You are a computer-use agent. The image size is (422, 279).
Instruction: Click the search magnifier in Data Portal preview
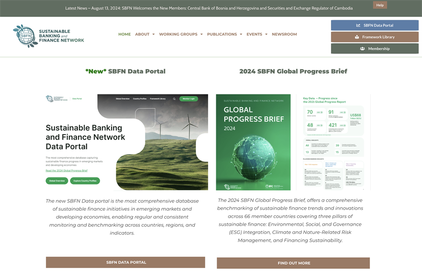tap(174, 99)
